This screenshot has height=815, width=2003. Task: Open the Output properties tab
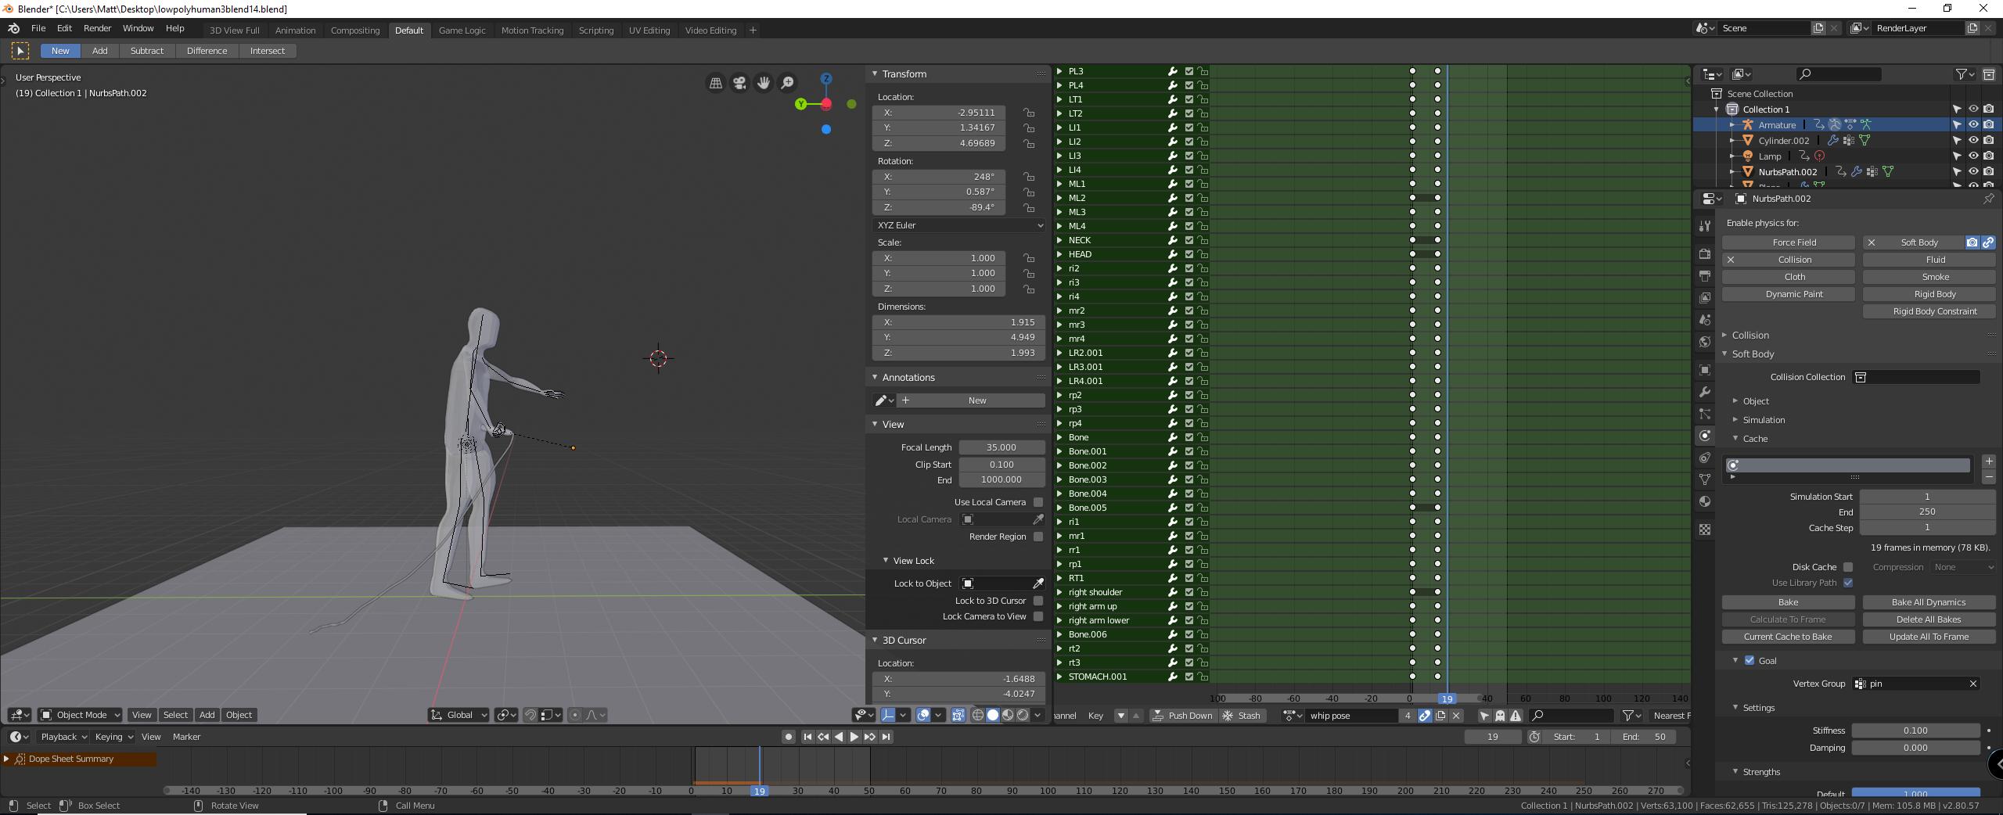tap(1705, 276)
